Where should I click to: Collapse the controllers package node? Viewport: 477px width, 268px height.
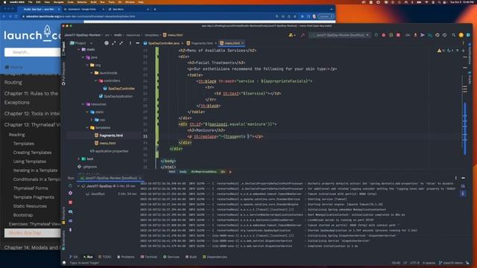point(96,81)
